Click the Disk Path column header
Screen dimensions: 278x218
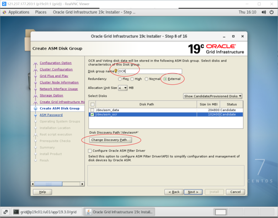point(147,104)
